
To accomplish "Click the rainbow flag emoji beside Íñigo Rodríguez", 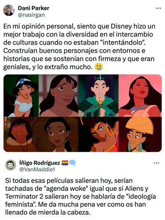I will click(x=65, y=163).
